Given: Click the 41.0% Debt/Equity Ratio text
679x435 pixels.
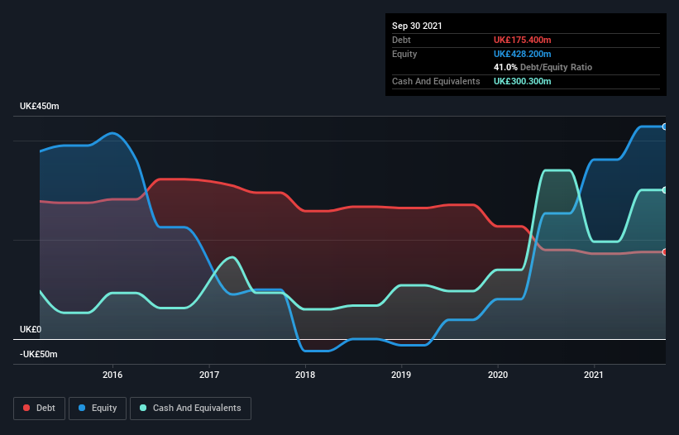Looking at the screenshot, I should tap(543, 68).
